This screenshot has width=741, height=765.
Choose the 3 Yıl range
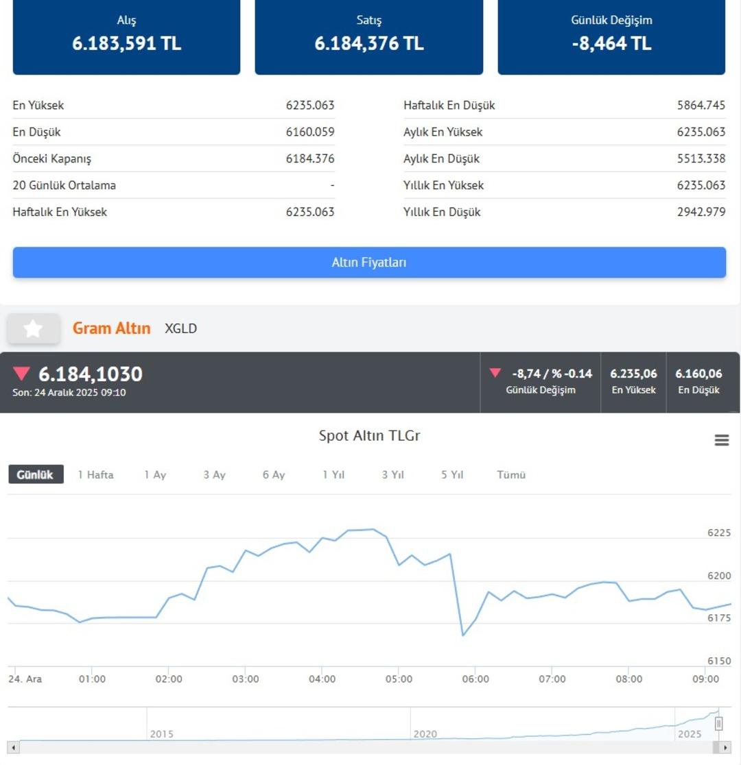click(393, 474)
